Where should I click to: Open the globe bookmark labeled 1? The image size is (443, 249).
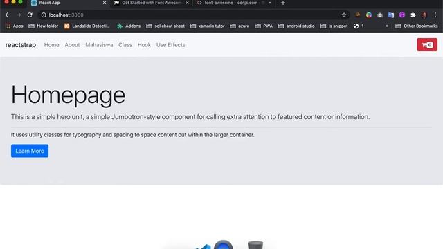pos(359,26)
